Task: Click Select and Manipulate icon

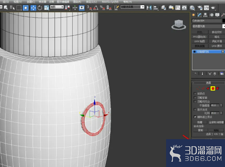Action: (x=75, y=7)
